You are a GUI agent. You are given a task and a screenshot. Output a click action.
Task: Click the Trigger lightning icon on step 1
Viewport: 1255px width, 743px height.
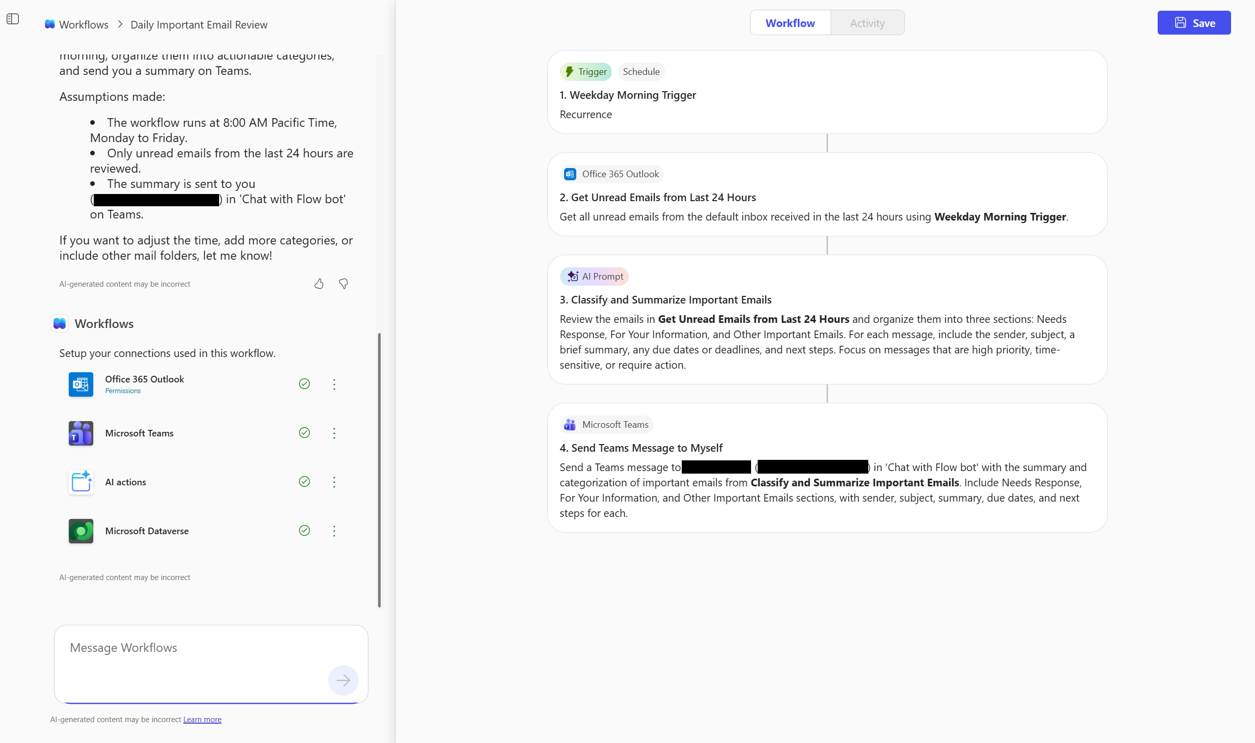pyautogui.click(x=569, y=71)
